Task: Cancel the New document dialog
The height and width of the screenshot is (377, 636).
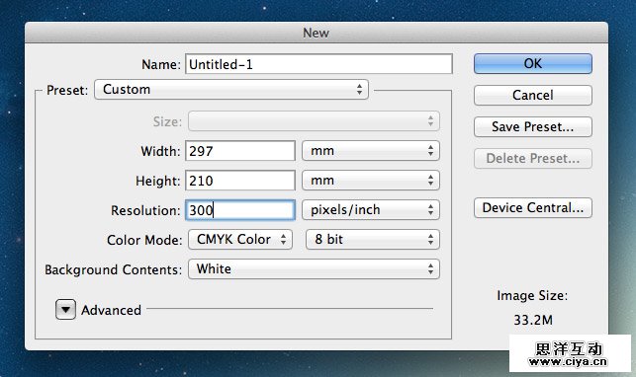Action: (532, 95)
